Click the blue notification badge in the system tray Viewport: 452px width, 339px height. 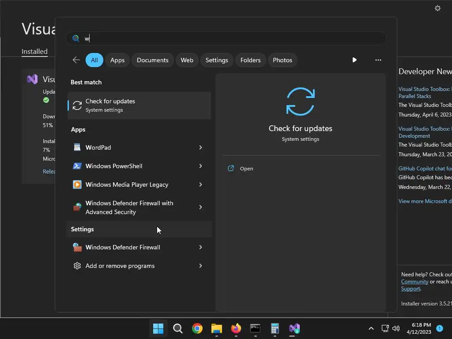coord(440,328)
